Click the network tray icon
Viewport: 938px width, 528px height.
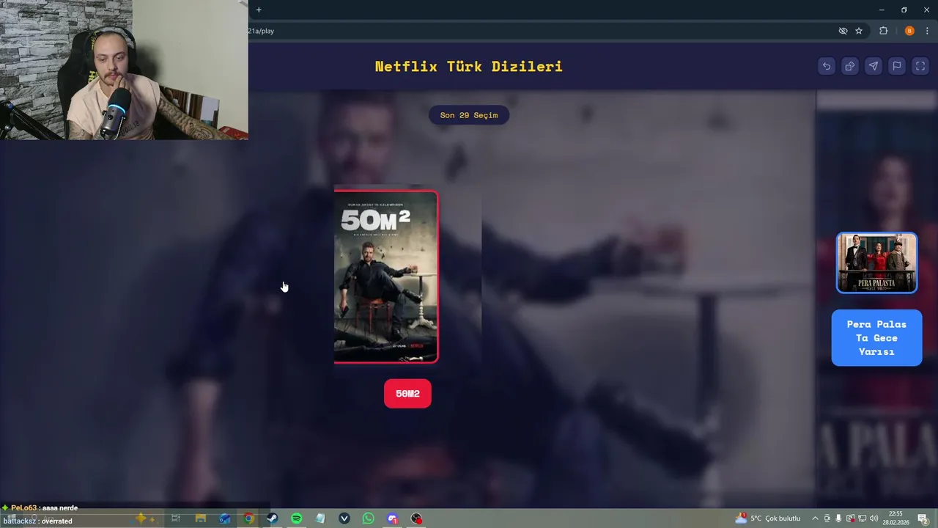(862, 518)
